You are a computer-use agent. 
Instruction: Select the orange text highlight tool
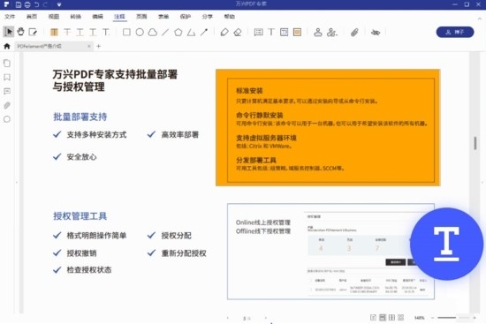coord(54,32)
